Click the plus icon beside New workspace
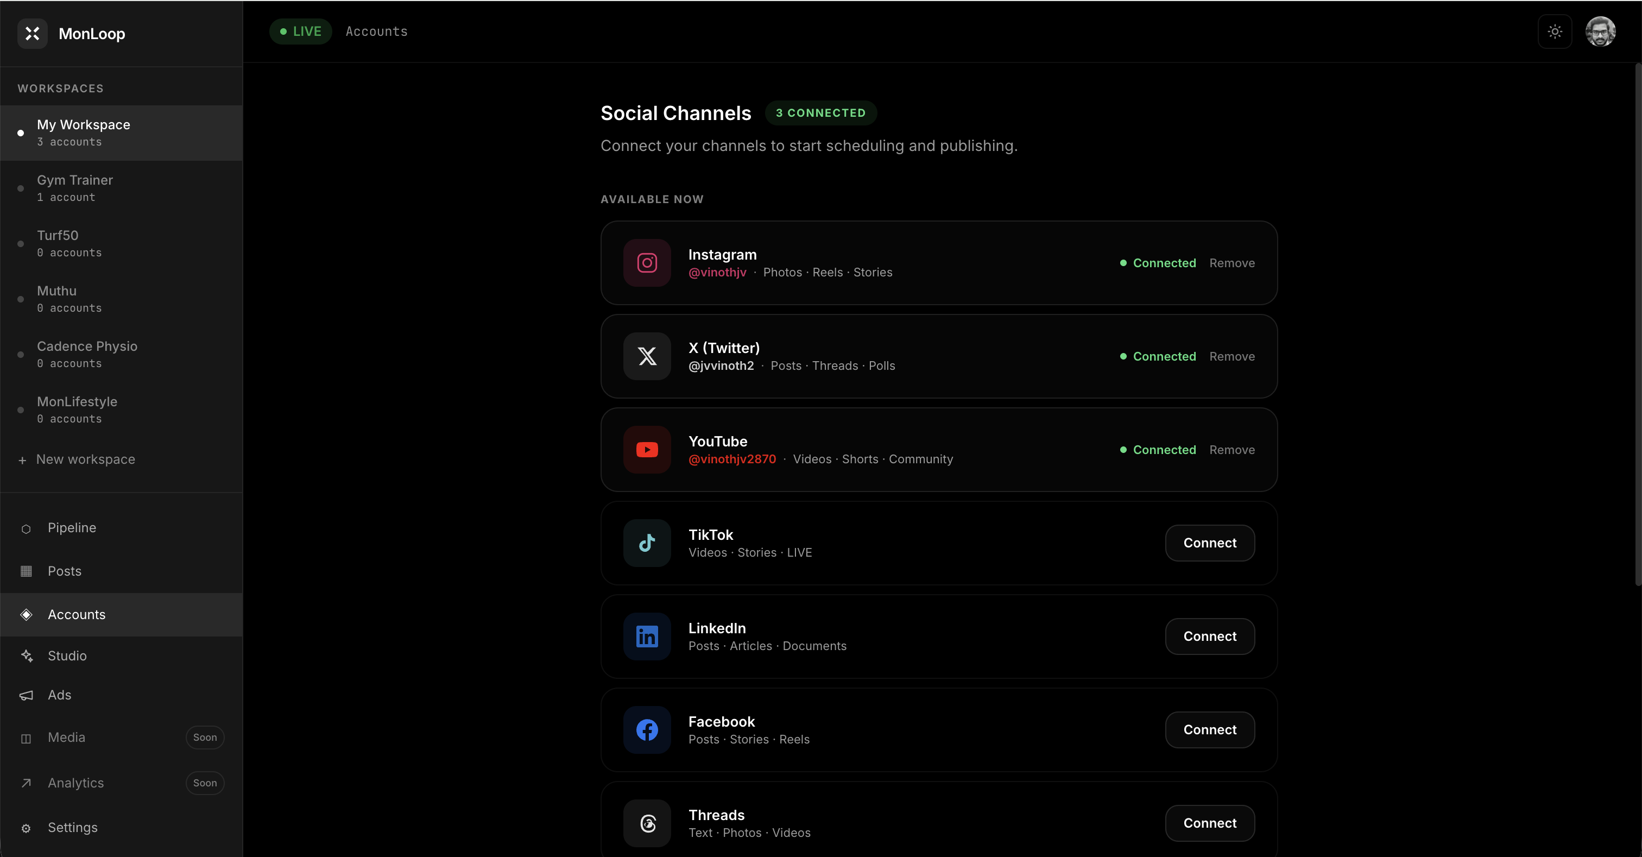 (22, 461)
